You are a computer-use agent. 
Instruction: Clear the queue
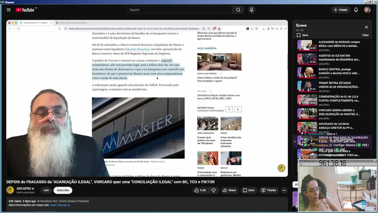tap(365, 35)
